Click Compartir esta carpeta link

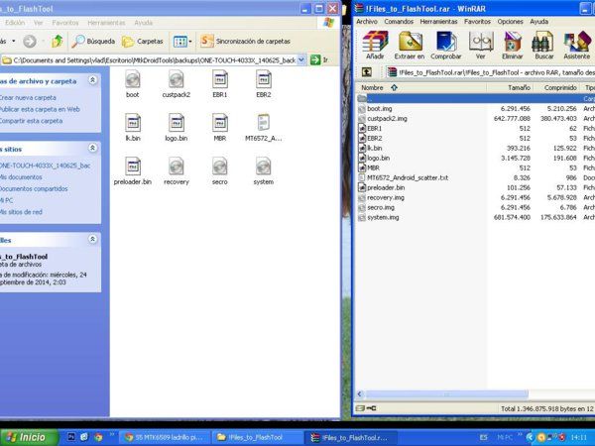click(31, 121)
